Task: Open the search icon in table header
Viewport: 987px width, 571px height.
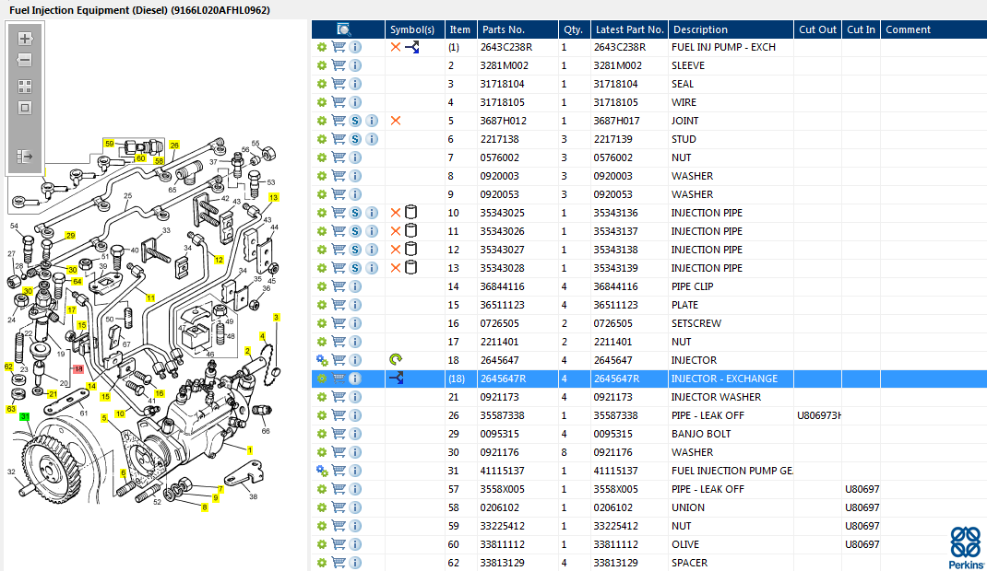Action: [x=344, y=29]
